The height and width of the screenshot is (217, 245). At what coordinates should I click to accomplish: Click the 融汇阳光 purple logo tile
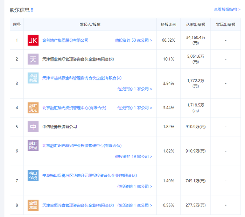(x=33, y=146)
